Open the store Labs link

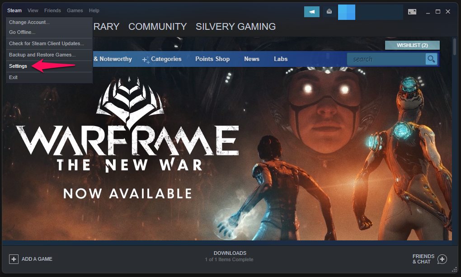point(281,59)
